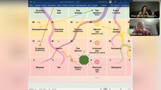The height and width of the screenshot is (90, 161).
Task: Click the Игра Лила video thumbnail
Action: coord(144,10)
